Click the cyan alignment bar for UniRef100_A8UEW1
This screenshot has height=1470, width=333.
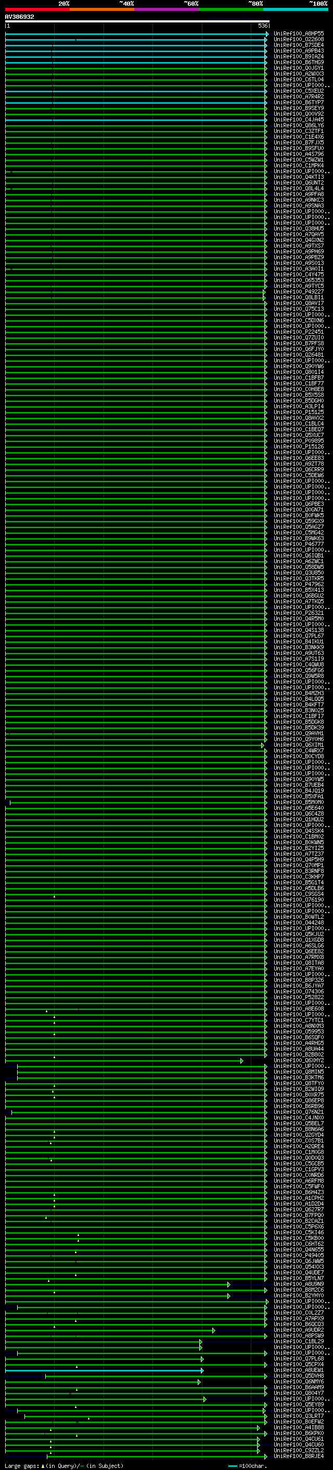104,1371
